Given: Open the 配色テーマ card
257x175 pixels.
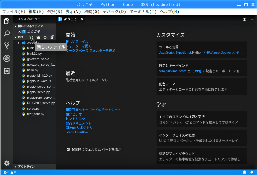Looking at the screenshot, I should (201, 87).
